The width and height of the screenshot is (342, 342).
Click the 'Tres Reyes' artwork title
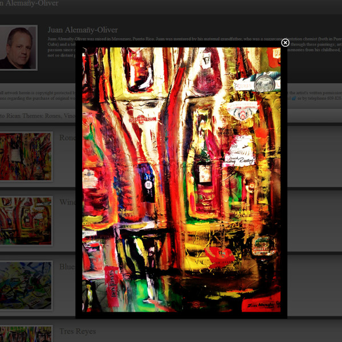78,331
